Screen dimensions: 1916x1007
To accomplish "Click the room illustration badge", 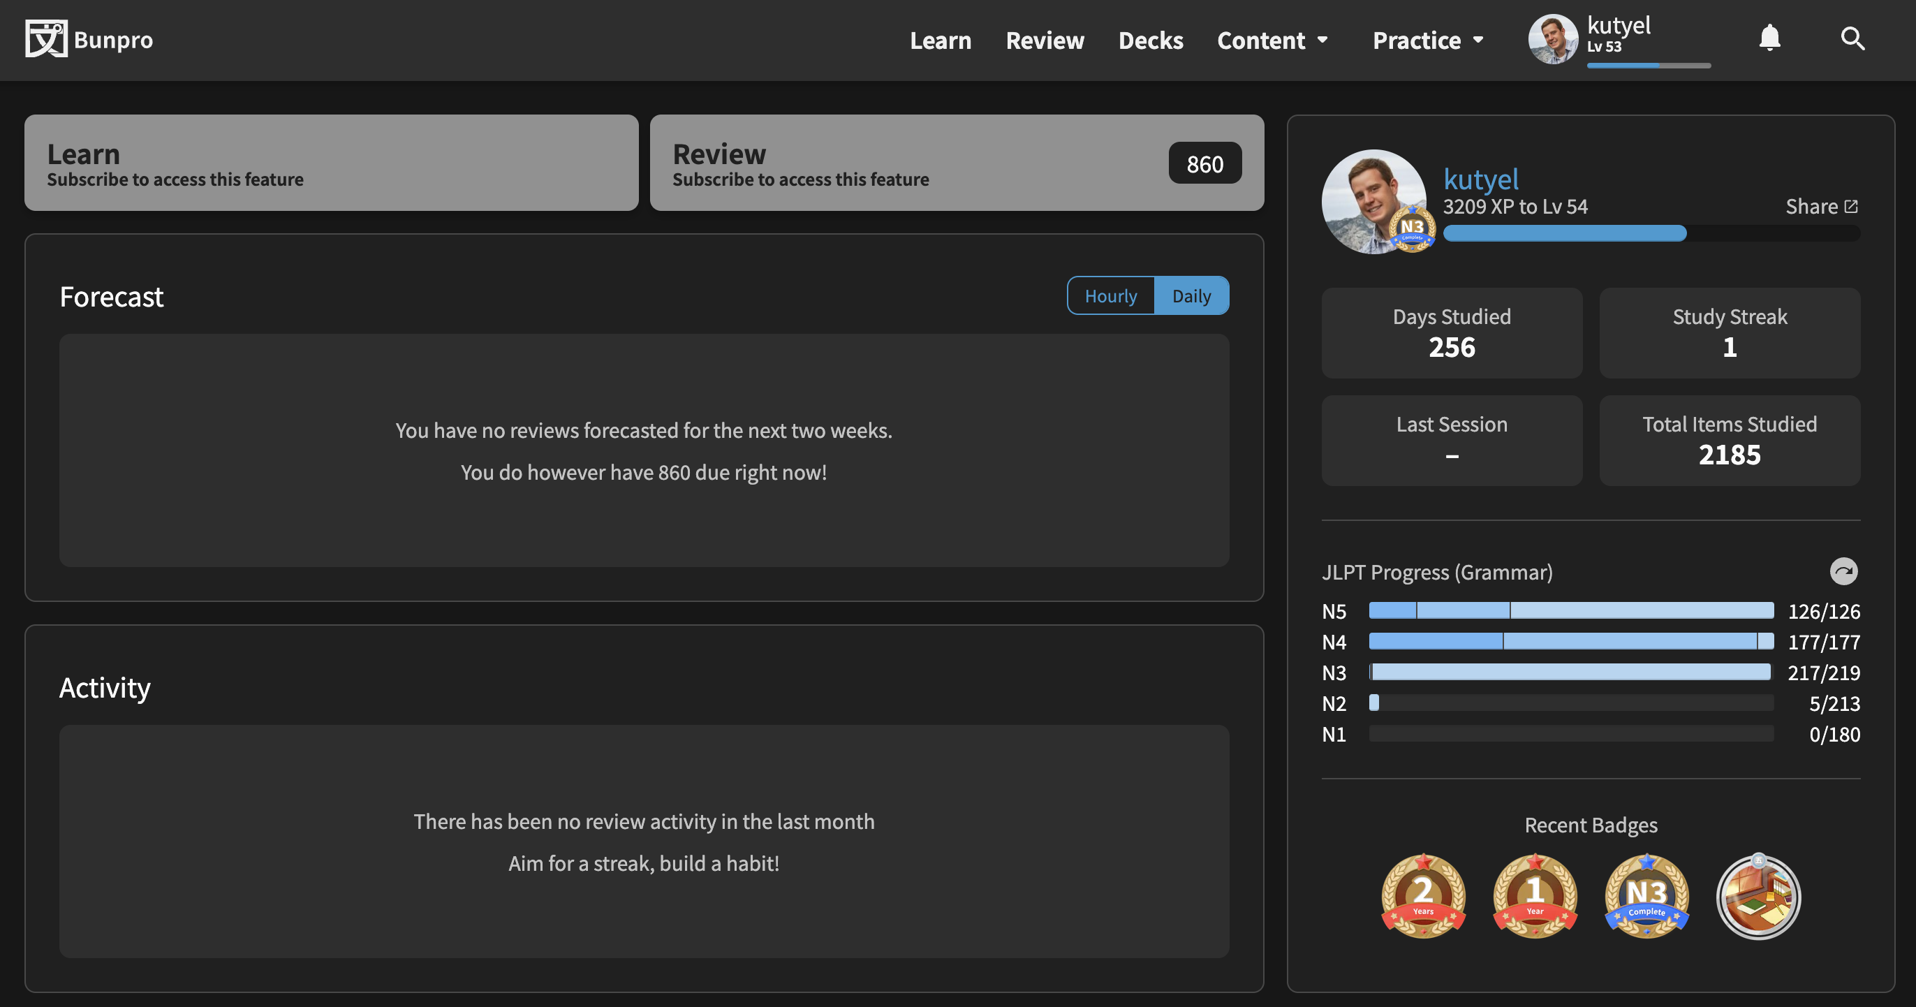I will coord(1757,897).
